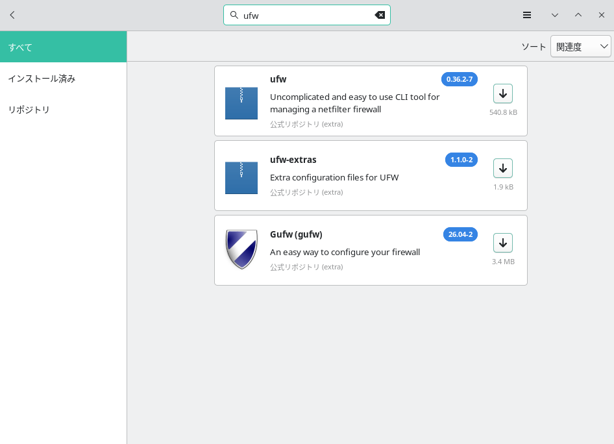Click the downward chevron in the title bar
The image size is (614, 444).
click(555, 15)
